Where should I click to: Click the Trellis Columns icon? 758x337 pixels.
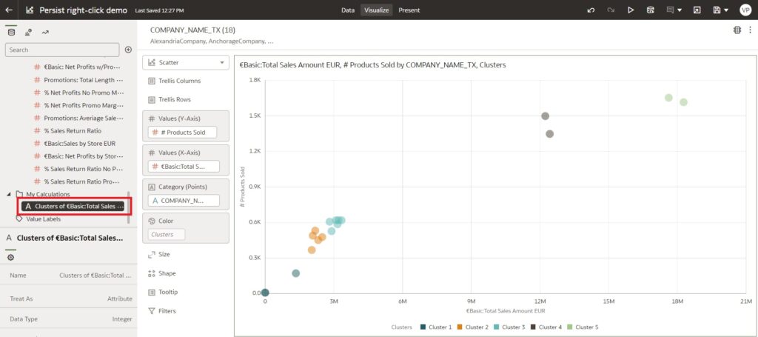coord(151,81)
